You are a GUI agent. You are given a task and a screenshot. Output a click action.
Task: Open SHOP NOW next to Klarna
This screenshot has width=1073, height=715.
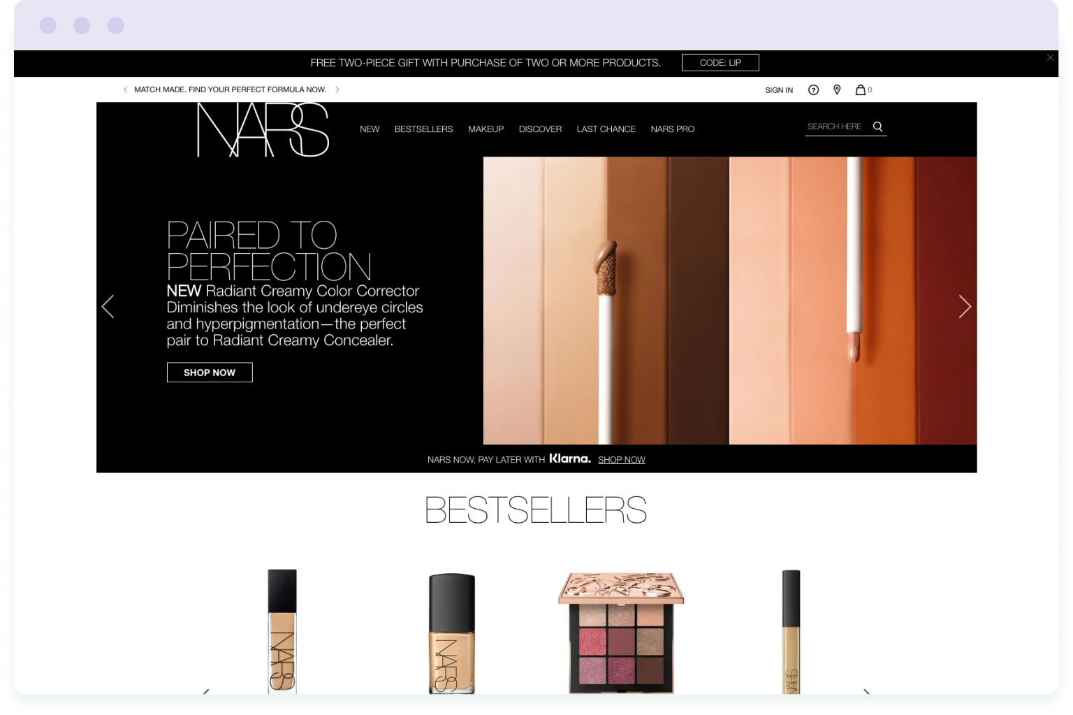(621, 459)
